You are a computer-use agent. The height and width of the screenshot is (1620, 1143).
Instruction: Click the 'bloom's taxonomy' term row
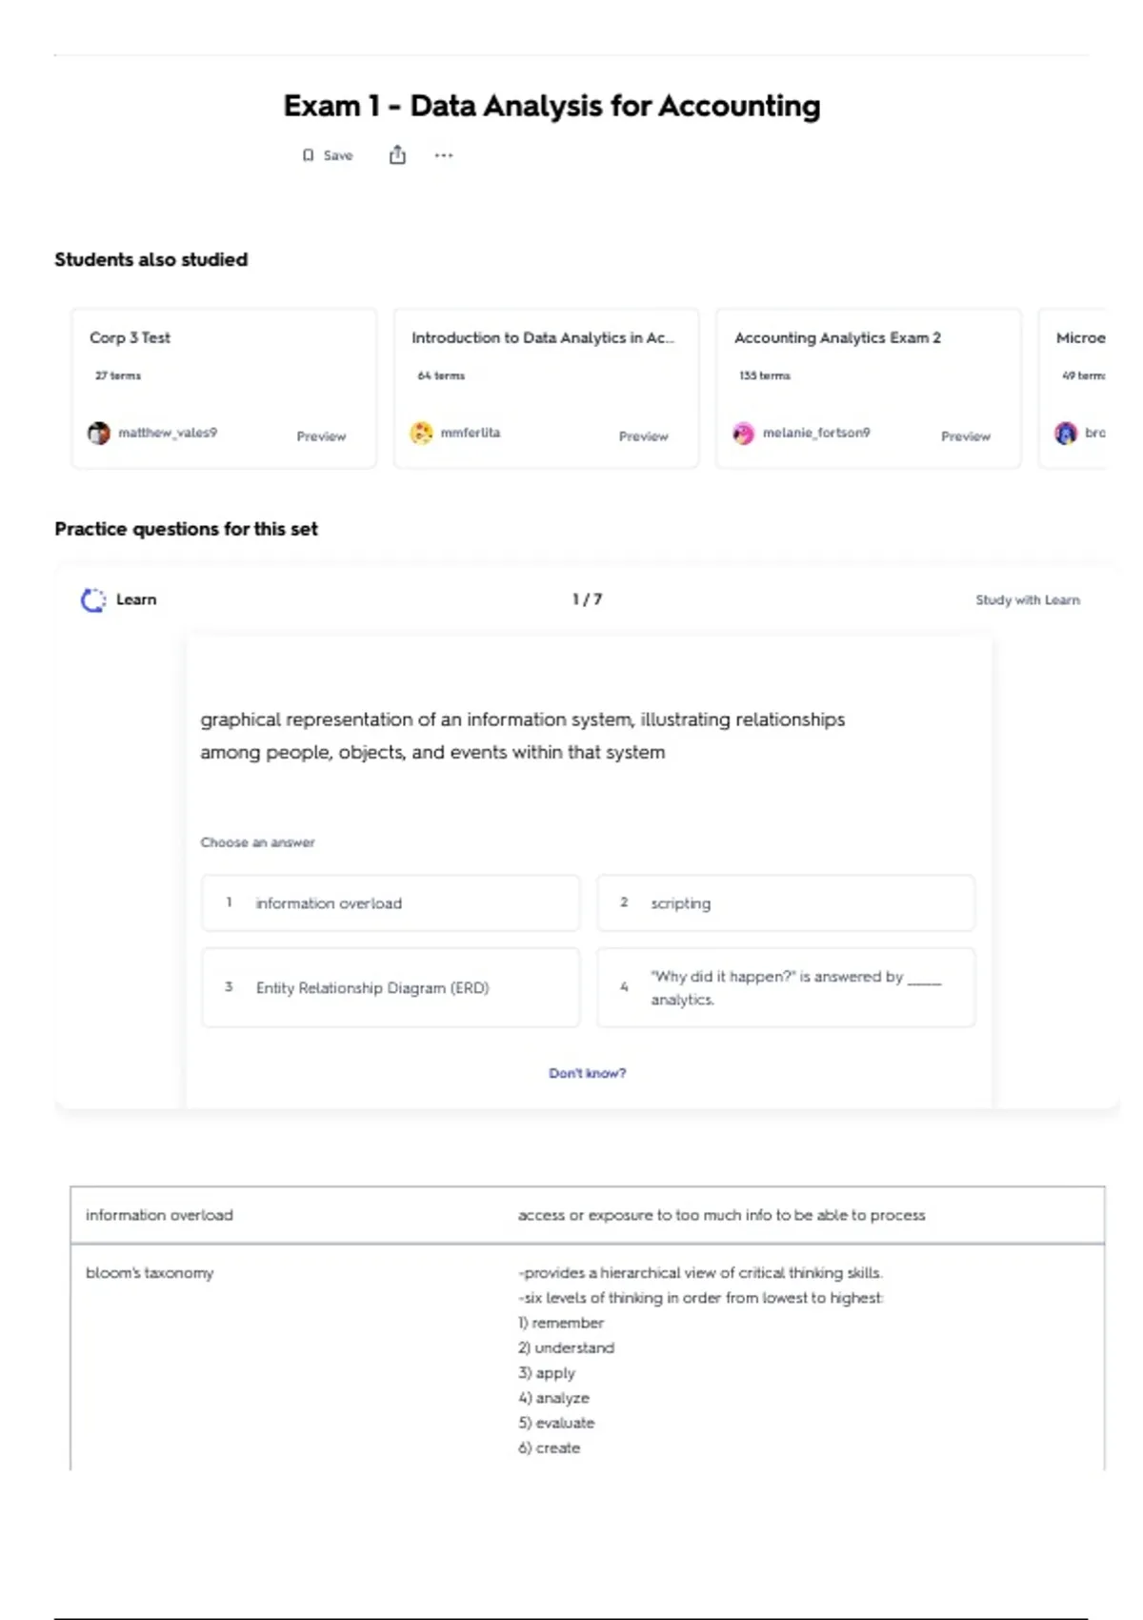(x=150, y=1273)
